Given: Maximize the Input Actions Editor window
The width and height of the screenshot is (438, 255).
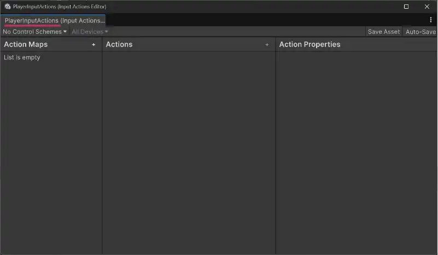Looking at the screenshot, I should pyautogui.click(x=406, y=7).
